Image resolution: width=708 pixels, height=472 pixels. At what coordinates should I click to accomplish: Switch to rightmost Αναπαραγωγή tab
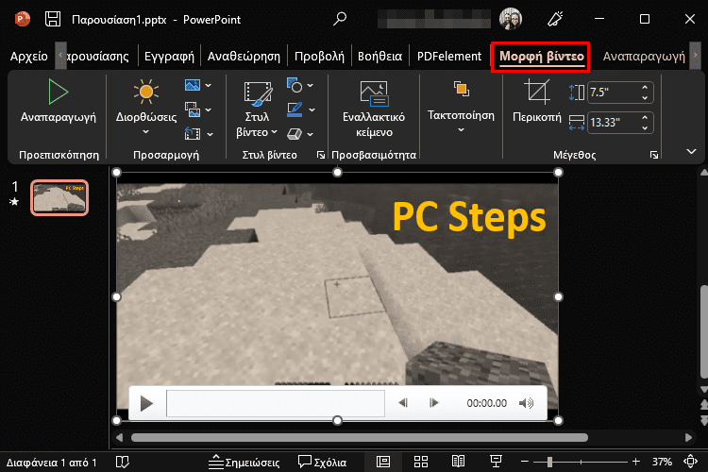(x=644, y=56)
